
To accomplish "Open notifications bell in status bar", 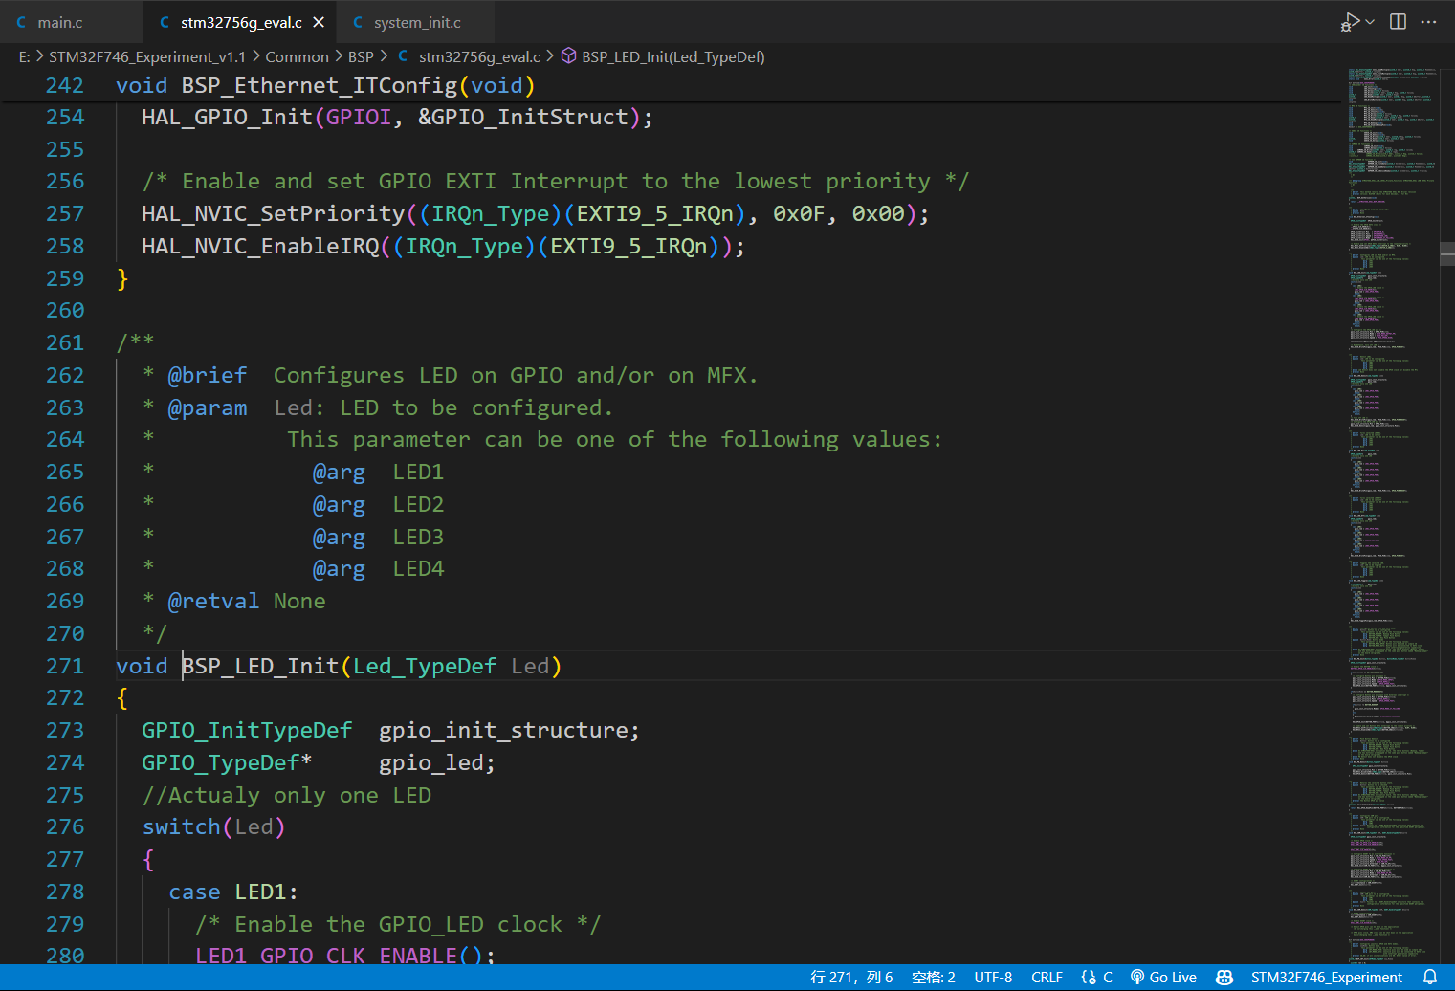I will (x=1430, y=978).
